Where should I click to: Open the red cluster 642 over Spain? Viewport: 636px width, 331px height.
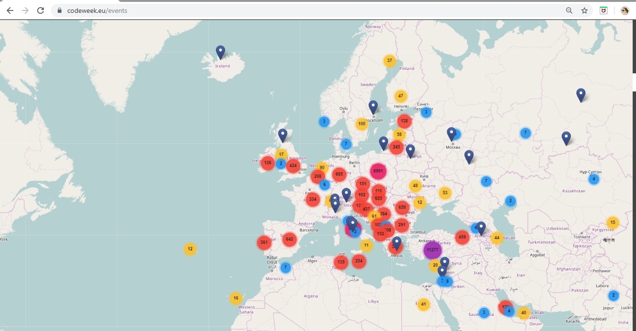pos(289,239)
